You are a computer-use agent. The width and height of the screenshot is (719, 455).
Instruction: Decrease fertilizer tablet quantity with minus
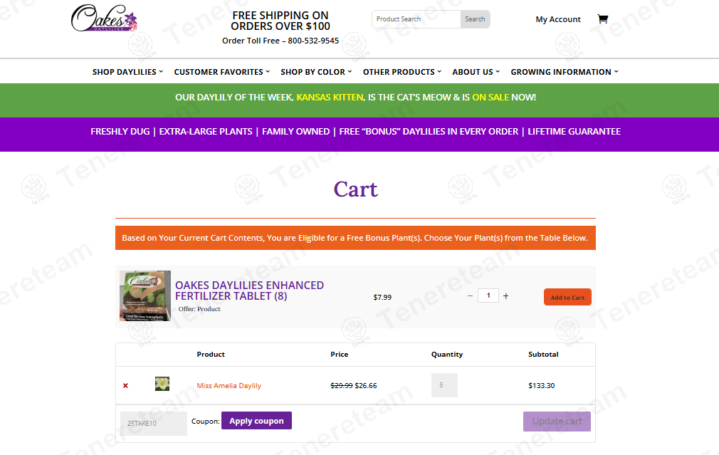coord(470,296)
